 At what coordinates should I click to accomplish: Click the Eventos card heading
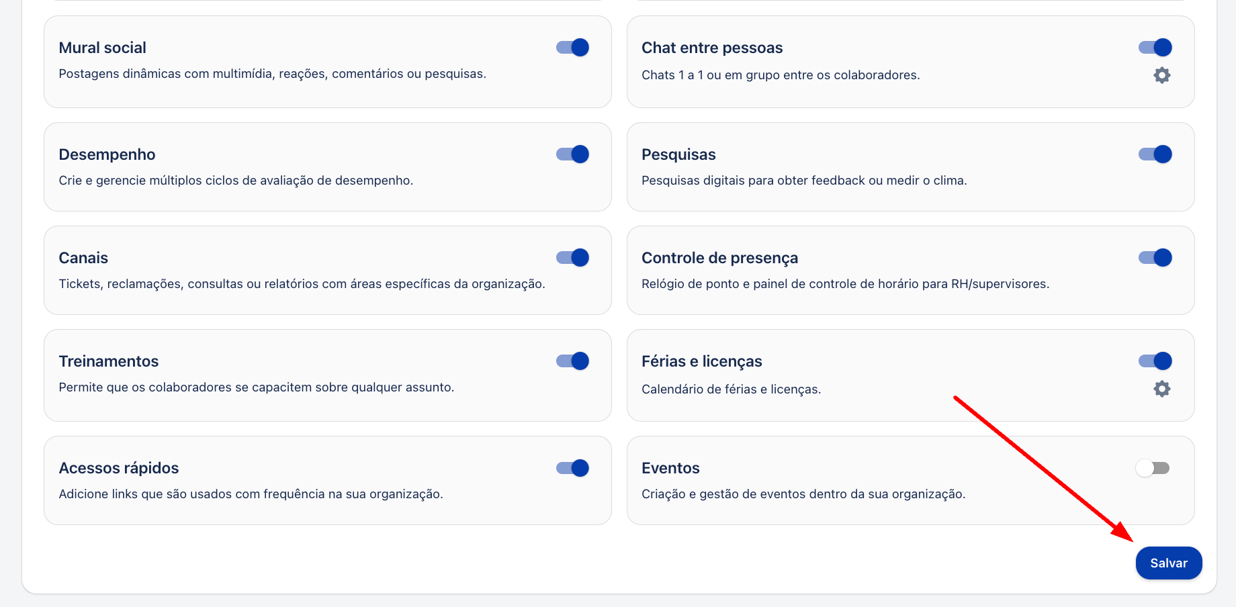pyautogui.click(x=670, y=468)
